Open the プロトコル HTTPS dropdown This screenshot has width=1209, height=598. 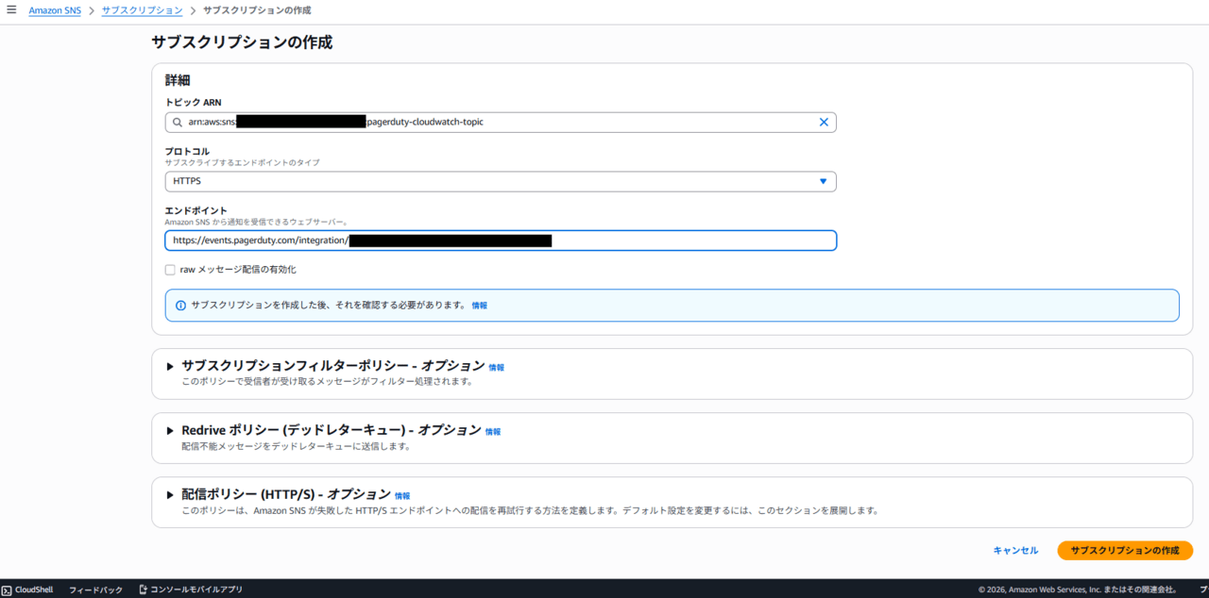500,181
